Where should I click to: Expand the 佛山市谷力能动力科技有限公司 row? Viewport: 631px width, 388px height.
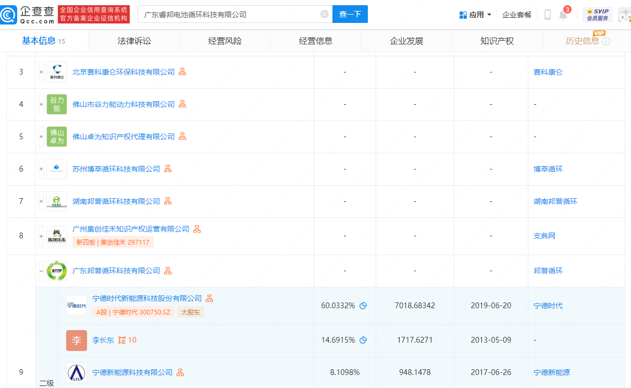tap(41, 104)
